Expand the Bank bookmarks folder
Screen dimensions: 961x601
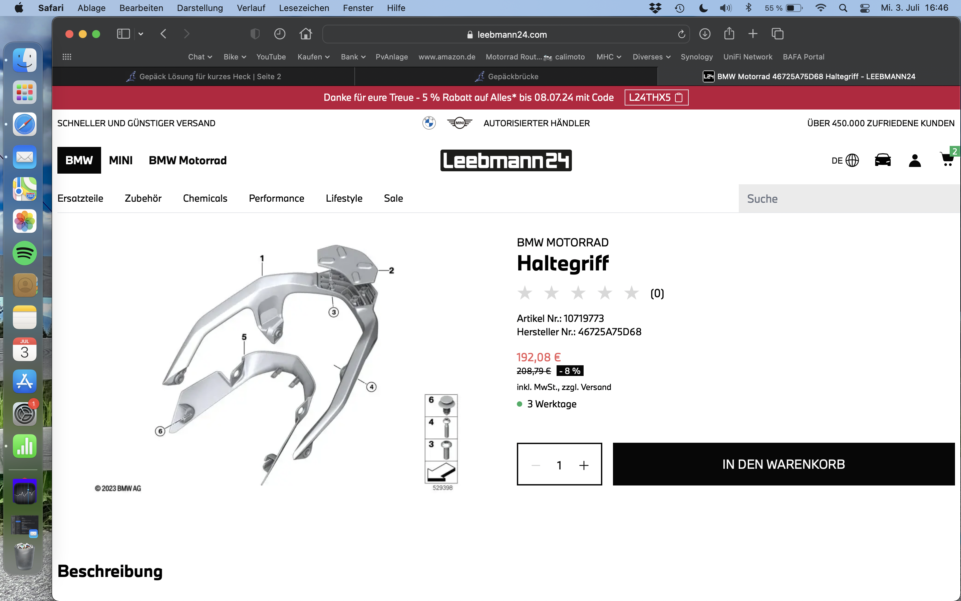point(353,57)
